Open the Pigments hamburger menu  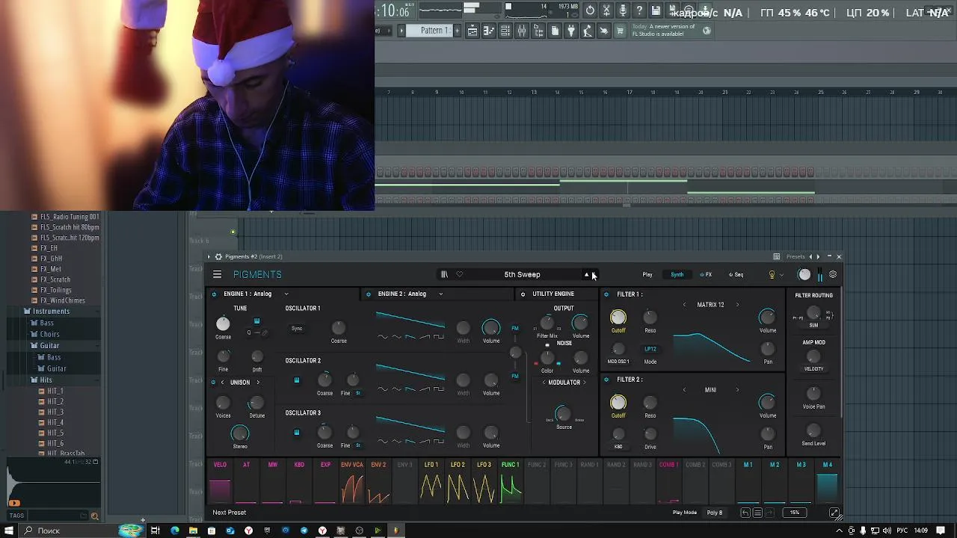217,275
